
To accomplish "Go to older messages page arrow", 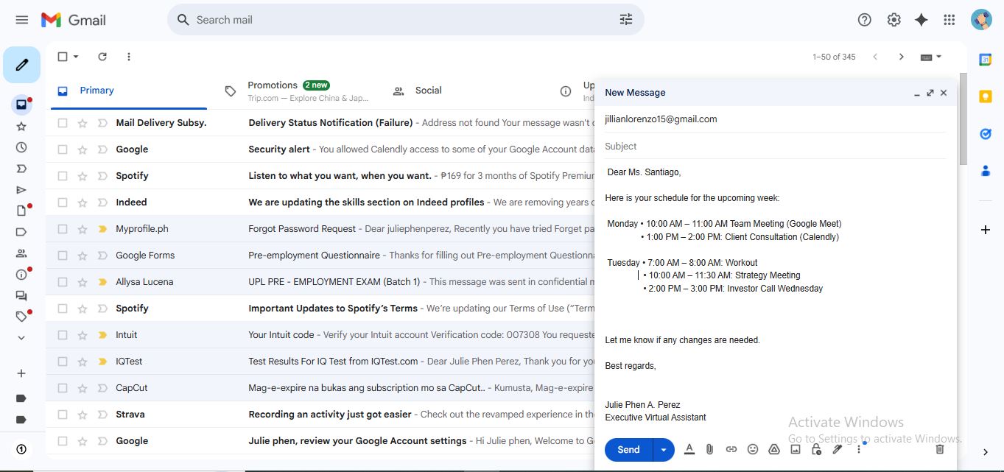I will coord(901,57).
